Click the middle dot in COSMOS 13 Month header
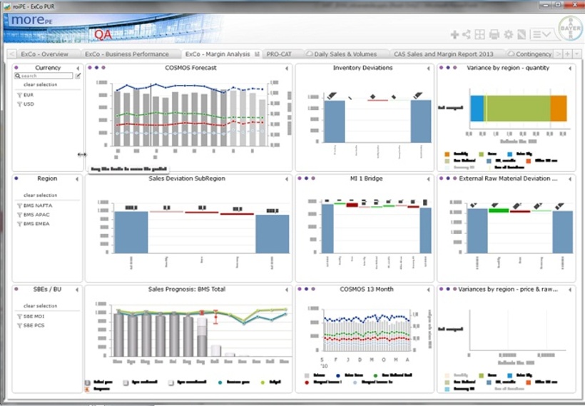585x406 pixels. click(x=306, y=289)
